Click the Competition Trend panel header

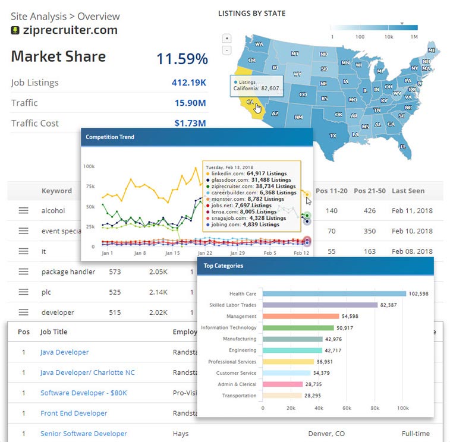(197, 137)
